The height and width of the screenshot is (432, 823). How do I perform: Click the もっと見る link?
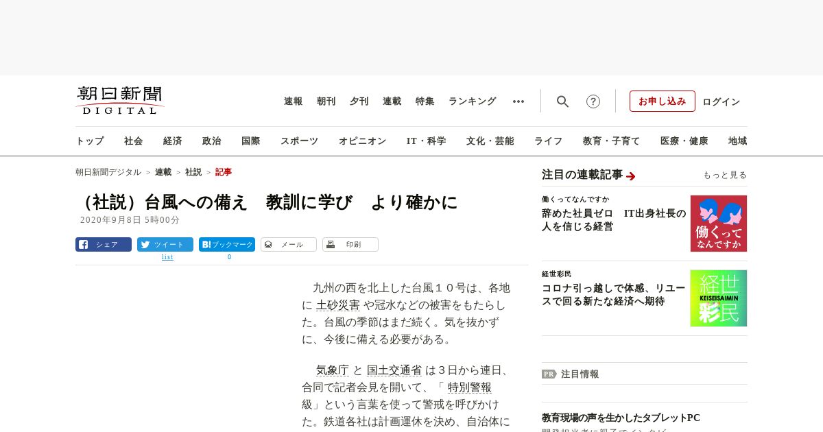click(725, 175)
